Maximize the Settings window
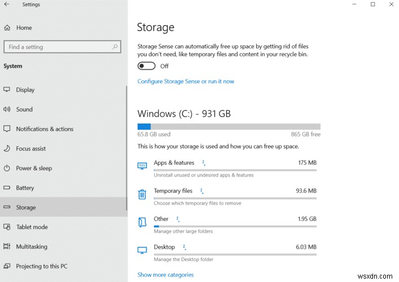The width and height of the screenshot is (399, 282). point(373,4)
